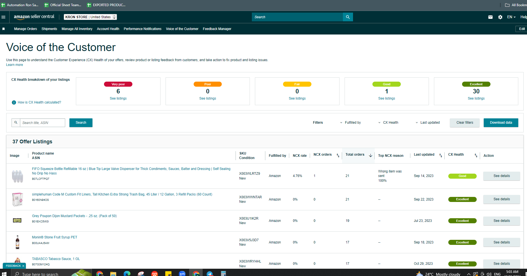Click the search magnifier button in header
The height and width of the screenshot is (276, 527).
[348, 17]
